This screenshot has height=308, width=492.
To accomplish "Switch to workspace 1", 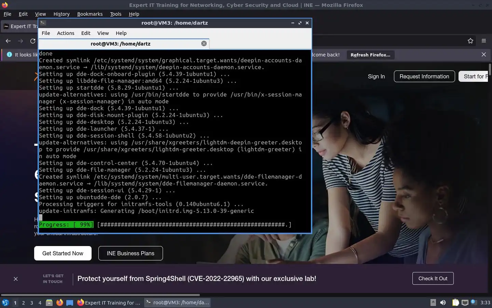I will [15, 303].
